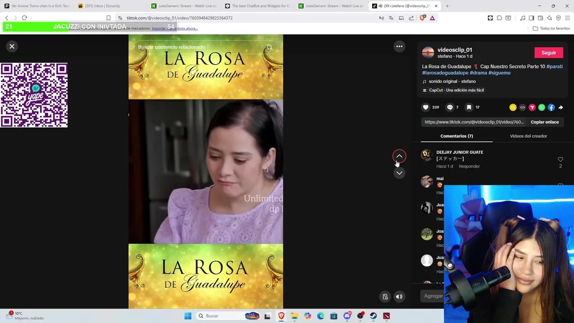Click the #parati hashtag

click(x=554, y=66)
